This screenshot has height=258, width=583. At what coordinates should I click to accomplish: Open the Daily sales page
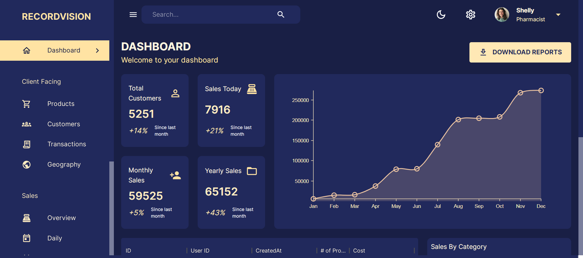55,238
